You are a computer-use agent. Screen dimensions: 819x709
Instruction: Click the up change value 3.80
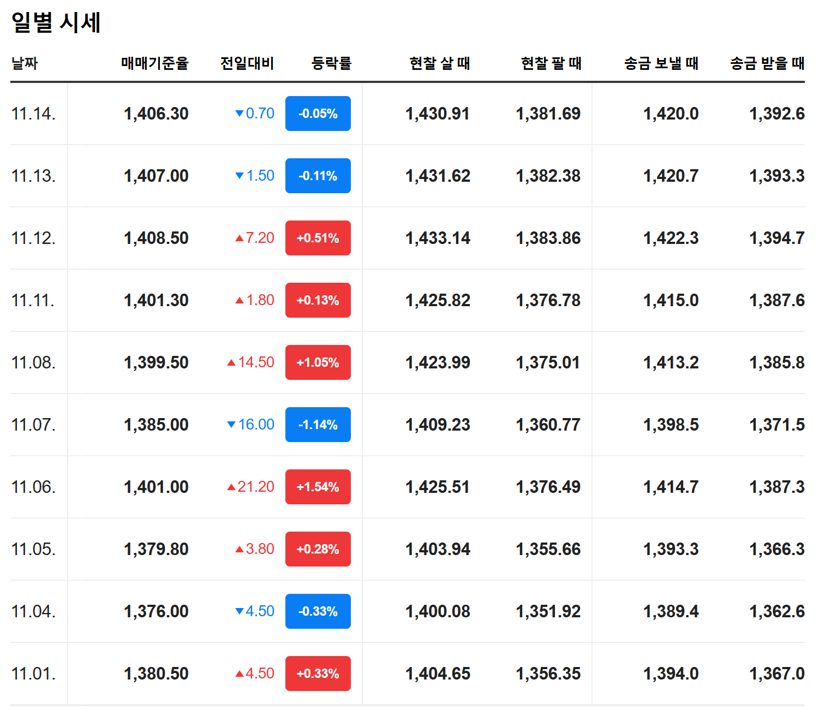pyautogui.click(x=255, y=549)
